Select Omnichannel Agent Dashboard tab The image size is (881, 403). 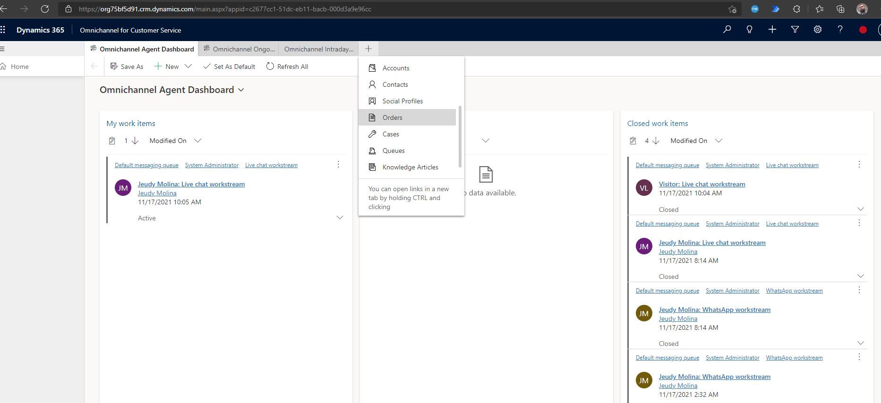142,49
